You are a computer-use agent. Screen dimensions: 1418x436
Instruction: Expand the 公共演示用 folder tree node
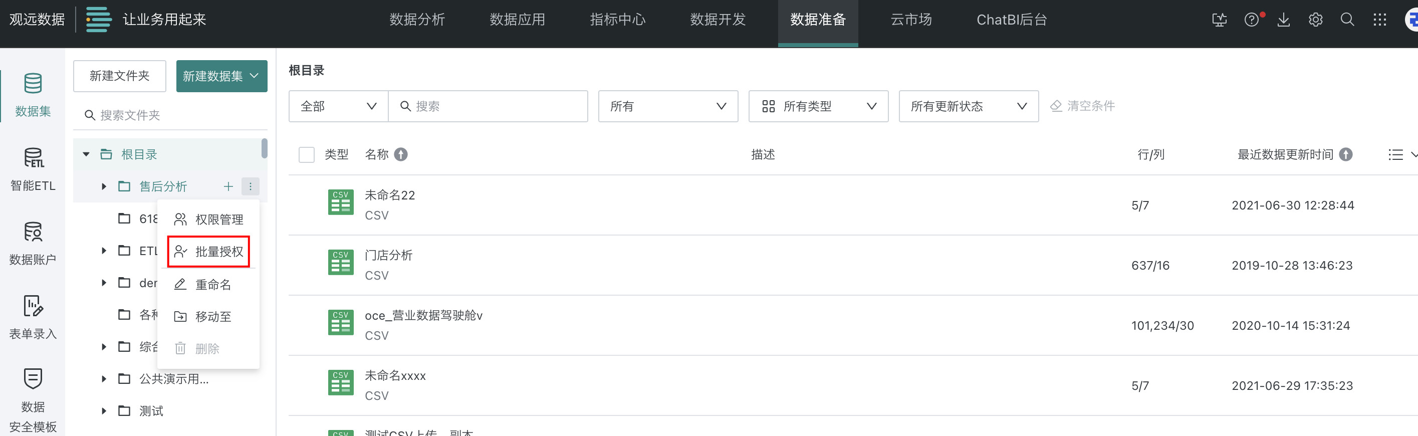pyautogui.click(x=104, y=379)
